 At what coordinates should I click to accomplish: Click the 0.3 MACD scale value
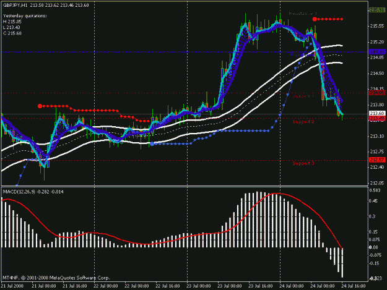tap(372, 216)
